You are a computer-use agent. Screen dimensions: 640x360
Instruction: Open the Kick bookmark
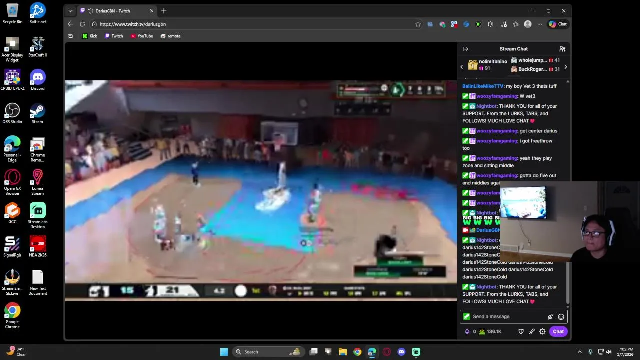90,36
